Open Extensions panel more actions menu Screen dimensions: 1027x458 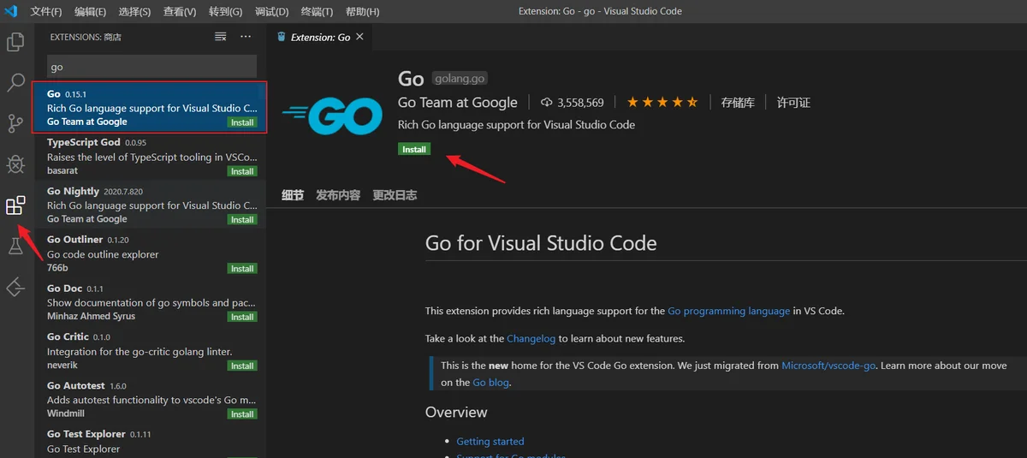[246, 37]
